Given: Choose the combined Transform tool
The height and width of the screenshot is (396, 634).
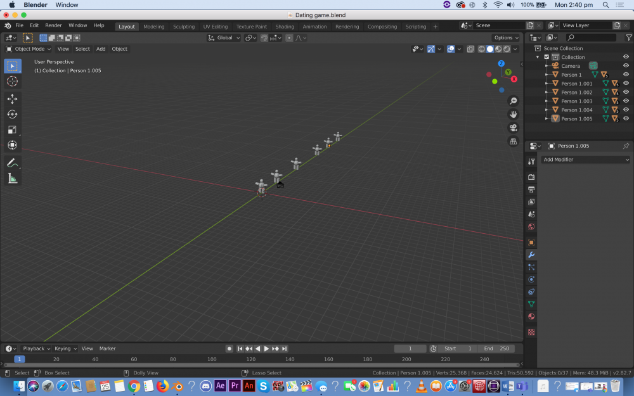Looking at the screenshot, I should [12, 145].
